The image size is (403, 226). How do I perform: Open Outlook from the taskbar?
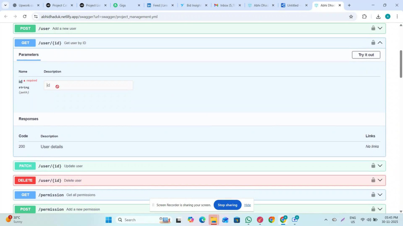225,220
